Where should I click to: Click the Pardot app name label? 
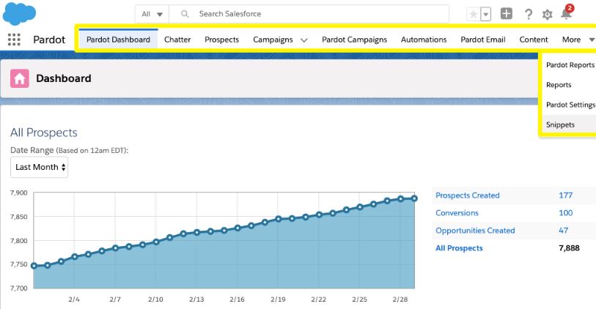pos(49,40)
